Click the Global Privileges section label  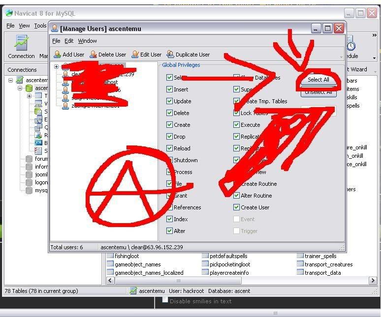click(181, 65)
